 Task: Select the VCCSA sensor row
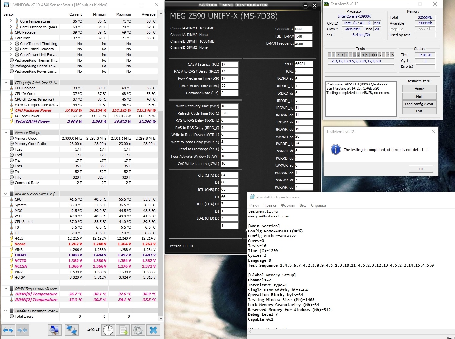click(x=80, y=266)
